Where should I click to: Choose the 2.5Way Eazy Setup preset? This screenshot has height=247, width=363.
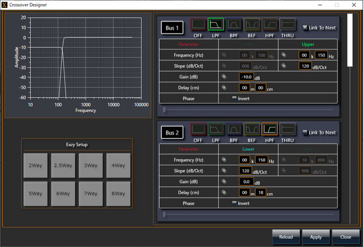coord(64,165)
